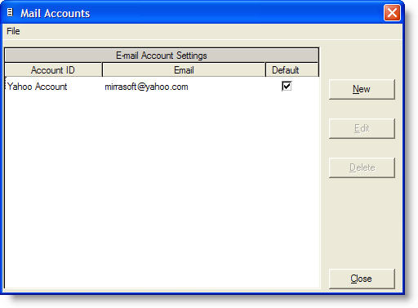The image size is (418, 308).
Task: Open the File menu
Action: pyautogui.click(x=13, y=31)
